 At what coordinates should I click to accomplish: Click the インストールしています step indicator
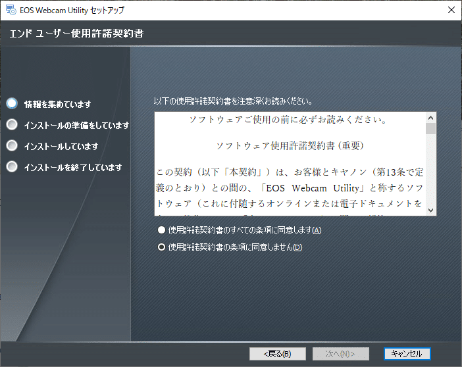pyautogui.click(x=12, y=145)
